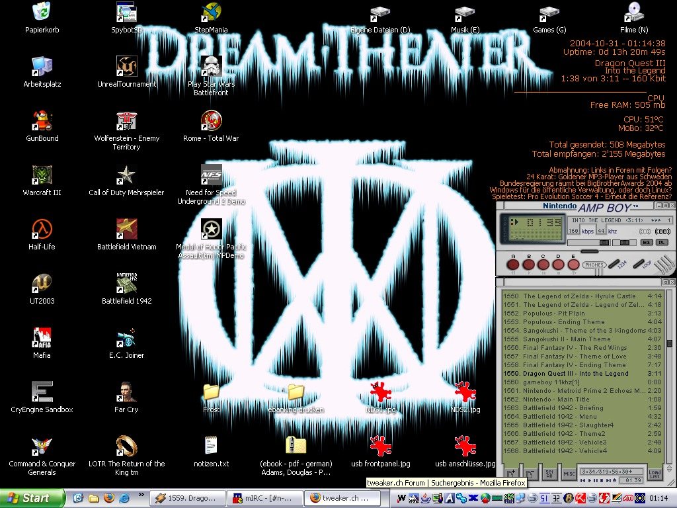Image resolution: width=677 pixels, height=508 pixels.
Task: Open the Papierkorb recycle bin
Action: pos(42,12)
